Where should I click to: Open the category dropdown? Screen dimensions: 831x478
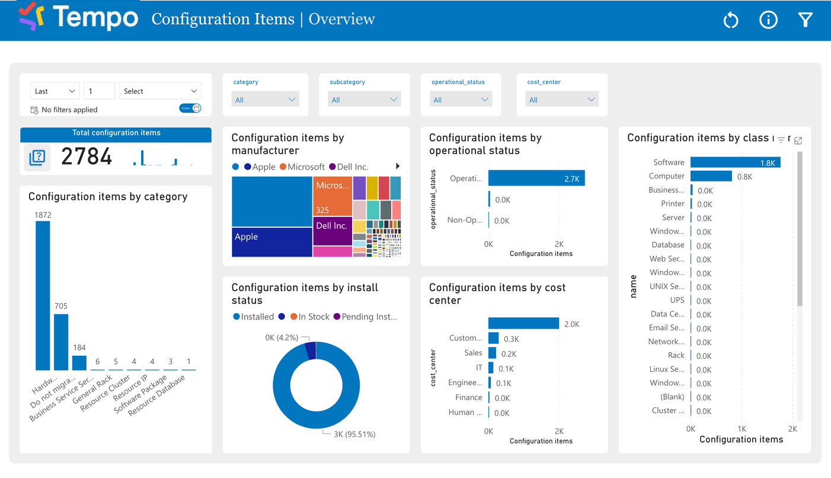[265, 100]
